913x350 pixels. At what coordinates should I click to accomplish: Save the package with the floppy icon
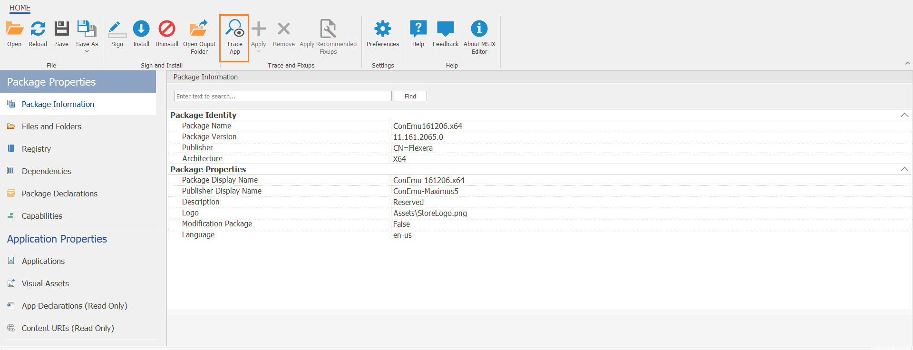(x=62, y=29)
